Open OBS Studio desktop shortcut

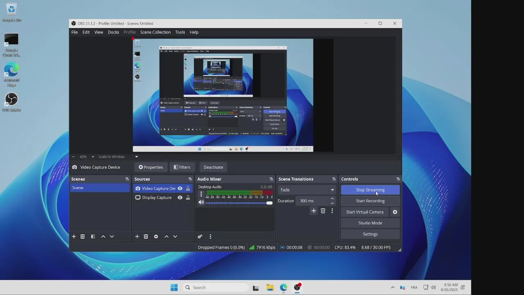coord(11,102)
